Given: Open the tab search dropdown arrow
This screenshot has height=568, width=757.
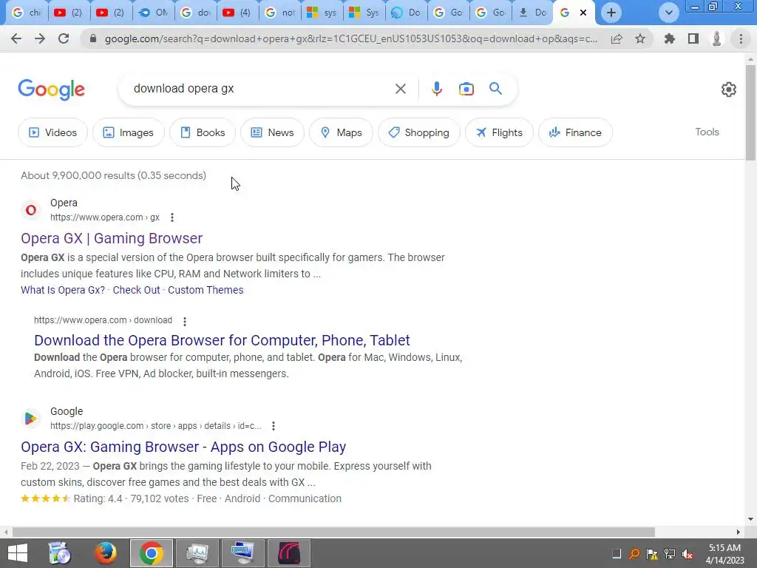Looking at the screenshot, I should tap(668, 13).
